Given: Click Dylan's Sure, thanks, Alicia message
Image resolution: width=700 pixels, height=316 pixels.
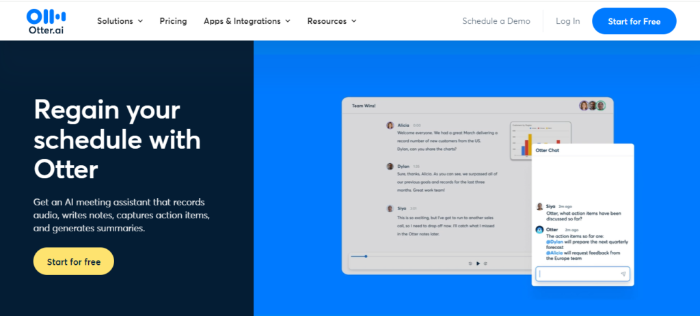Looking at the screenshot, I should 447,182.
